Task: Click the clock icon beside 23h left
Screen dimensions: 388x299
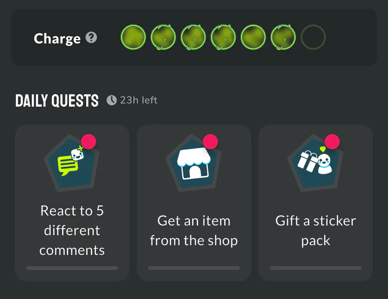Action: click(x=112, y=101)
